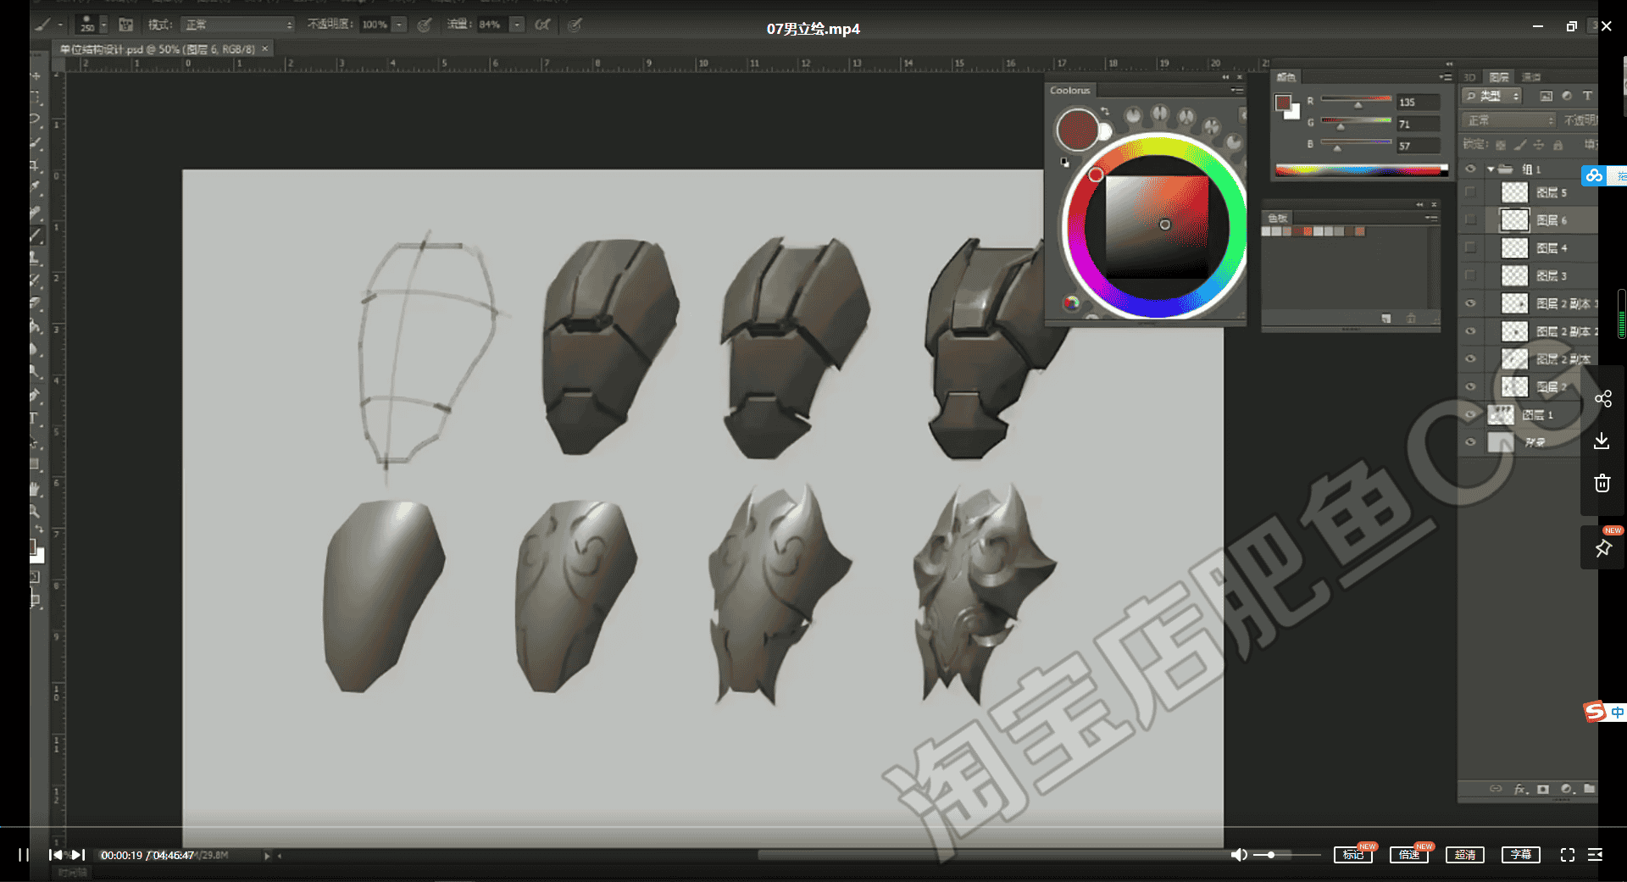Filter layers by pixel layer icon
The width and height of the screenshot is (1627, 882).
1546,97
